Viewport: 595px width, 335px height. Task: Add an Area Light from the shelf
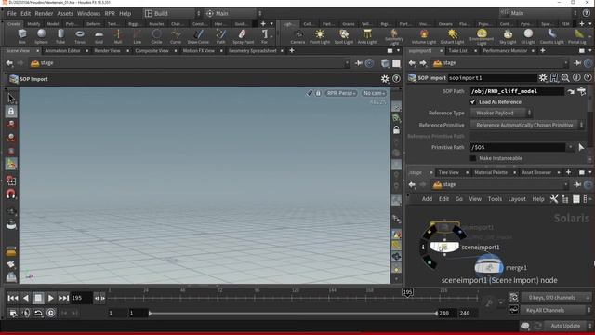coord(367,36)
